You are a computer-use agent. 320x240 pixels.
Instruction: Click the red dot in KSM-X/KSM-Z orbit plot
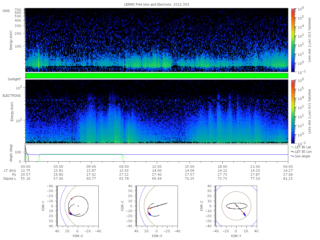point(151,208)
